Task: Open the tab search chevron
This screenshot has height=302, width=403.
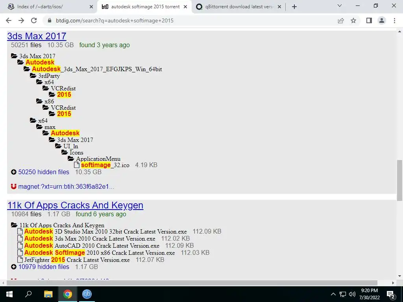Action: (x=340, y=6)
